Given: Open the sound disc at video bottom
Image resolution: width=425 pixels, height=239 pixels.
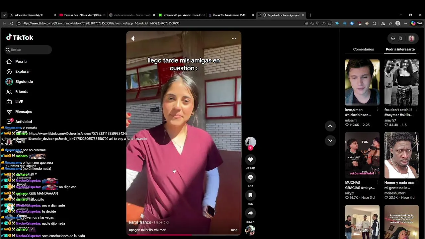Looking at the screenshot, I should 250,230.
